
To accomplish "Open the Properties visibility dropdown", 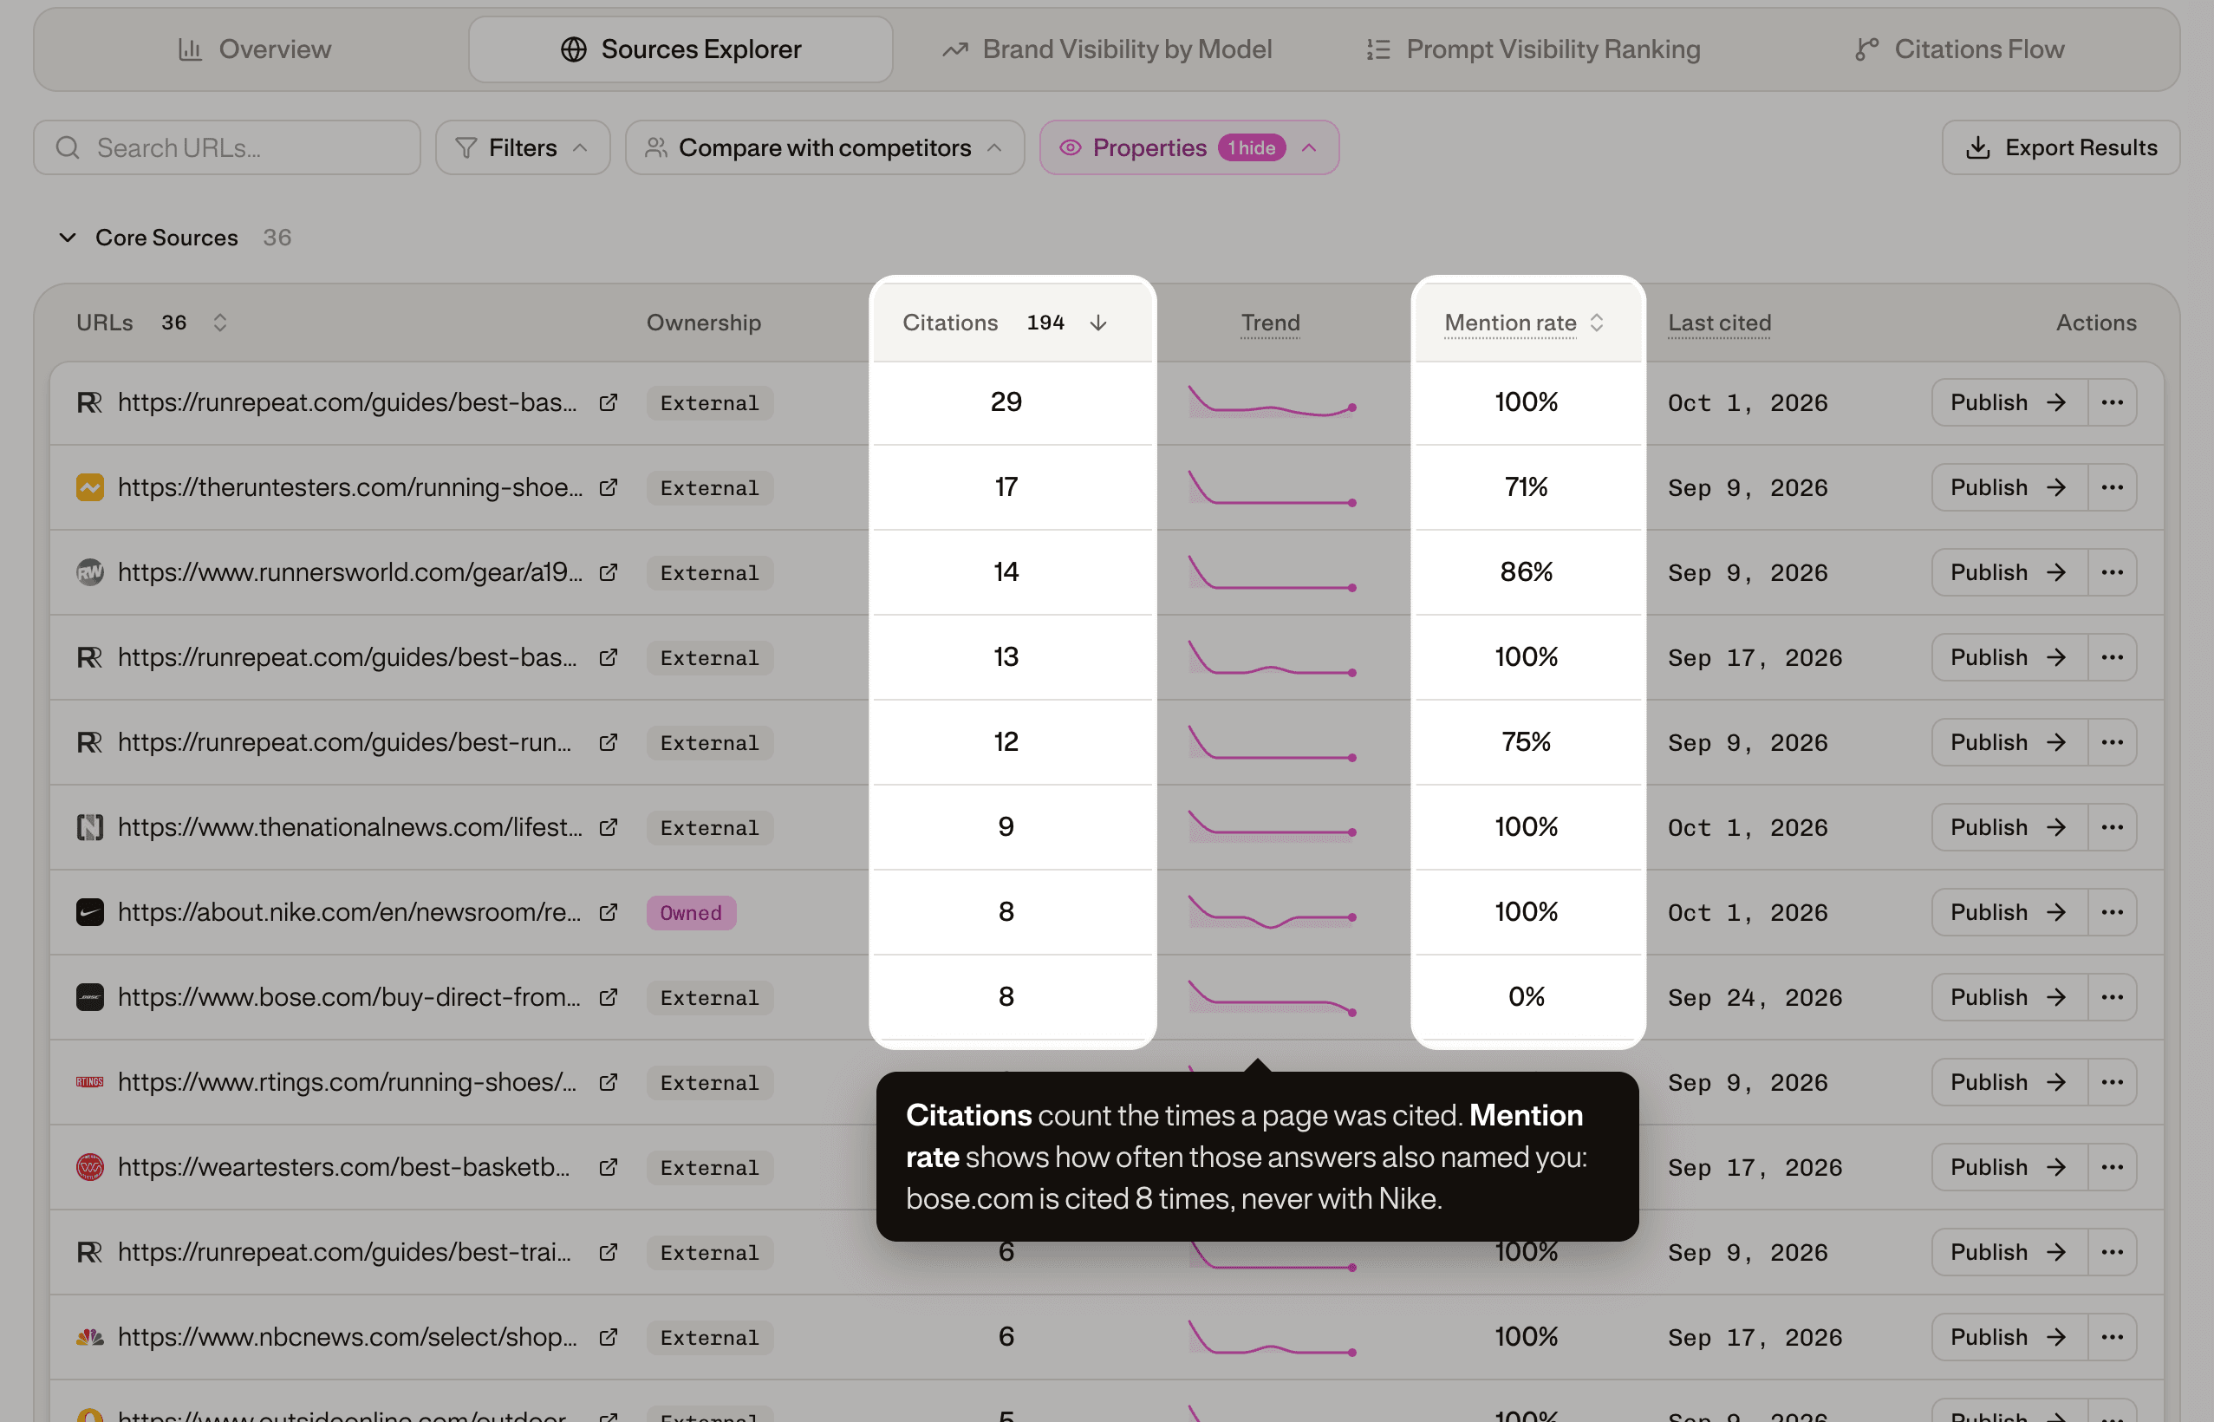I will tap(1188, 147).
